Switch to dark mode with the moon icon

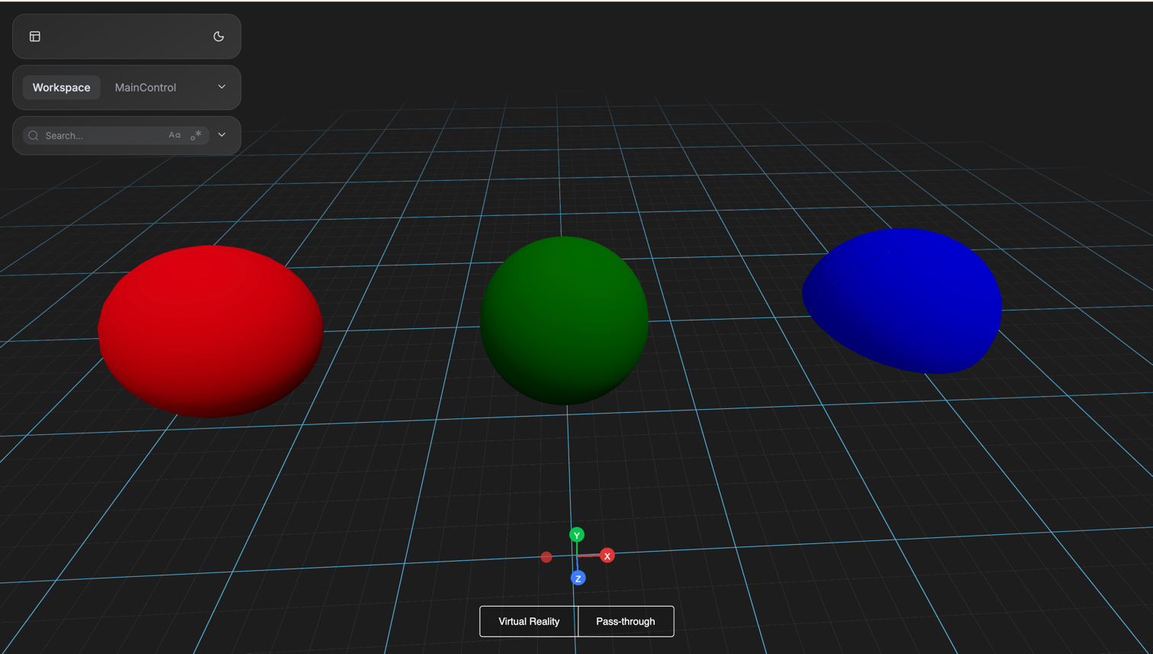pos(219,37)
